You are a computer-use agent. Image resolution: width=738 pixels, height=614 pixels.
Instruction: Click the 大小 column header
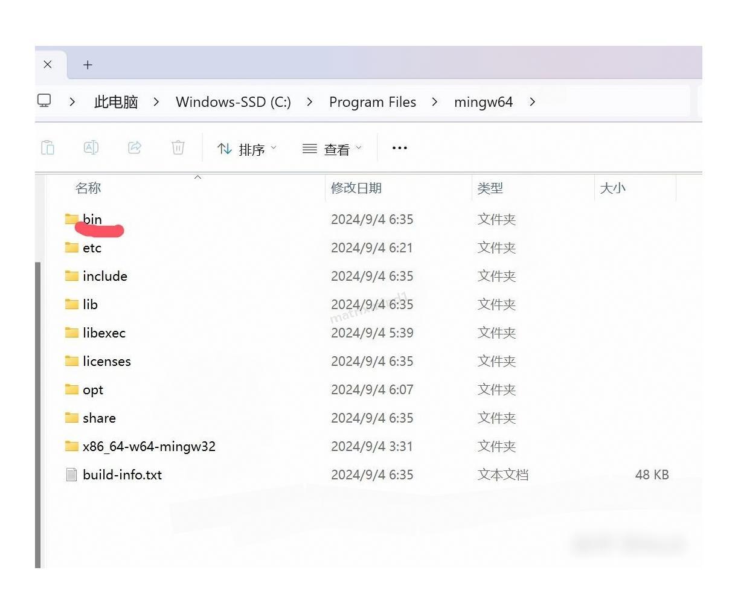click(x=613, y=188)
